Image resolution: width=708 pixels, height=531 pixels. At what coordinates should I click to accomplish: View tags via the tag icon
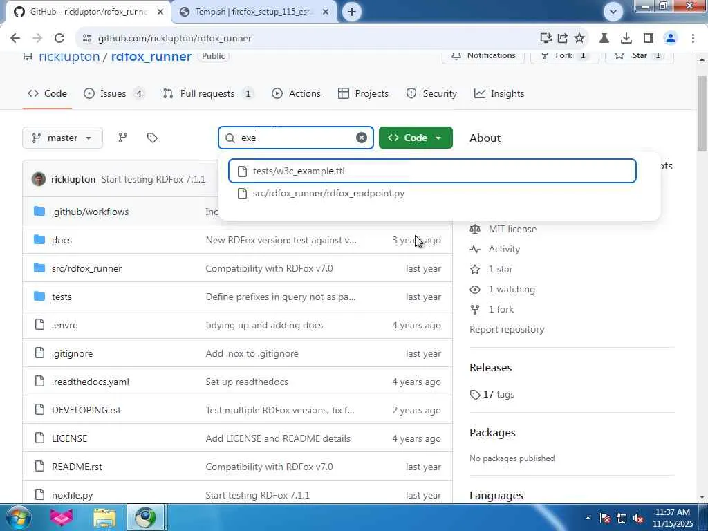[x=152, y=138]
